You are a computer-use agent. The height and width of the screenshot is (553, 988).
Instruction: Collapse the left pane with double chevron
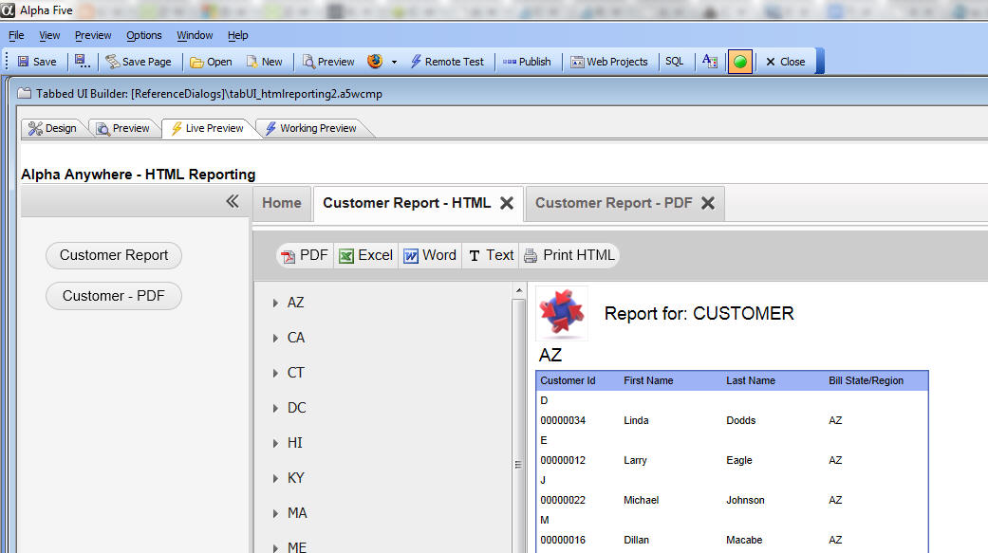tap(233, 201)
